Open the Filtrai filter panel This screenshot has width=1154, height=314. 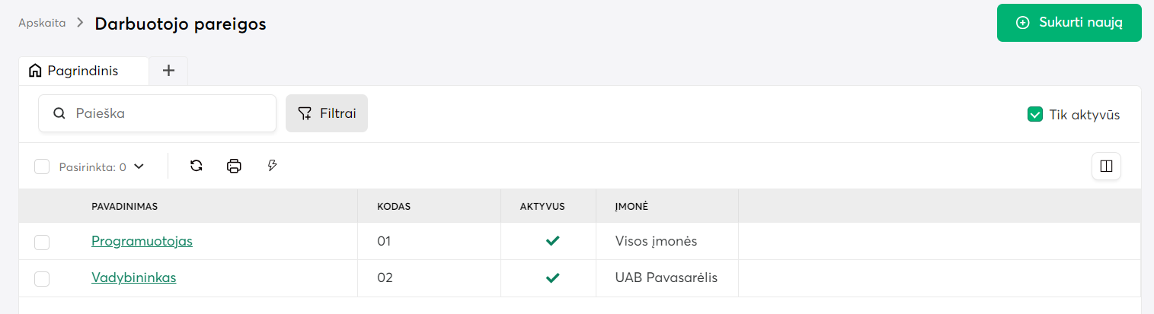(327, 113)
